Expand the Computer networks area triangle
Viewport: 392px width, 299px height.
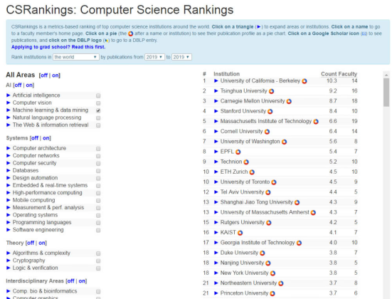(x=9, y=156)
